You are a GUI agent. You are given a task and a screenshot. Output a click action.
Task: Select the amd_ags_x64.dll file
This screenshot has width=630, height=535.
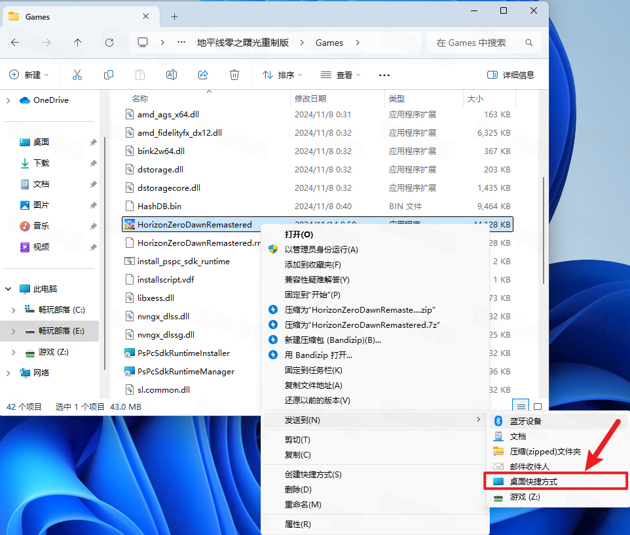[318, 115]
